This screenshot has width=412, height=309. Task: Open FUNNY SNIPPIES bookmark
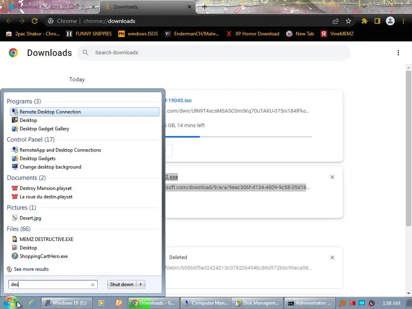coord(89,34)
